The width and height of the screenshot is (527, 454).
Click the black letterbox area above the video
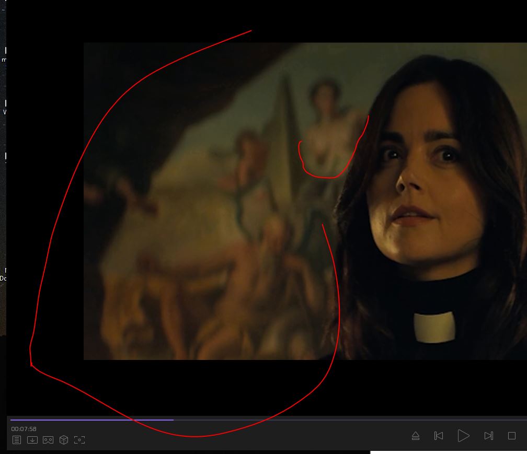[314, 21]
